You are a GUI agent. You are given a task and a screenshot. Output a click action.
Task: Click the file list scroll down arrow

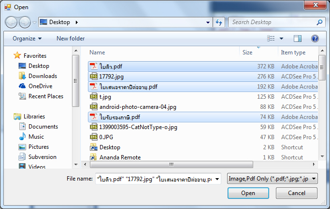322,157
